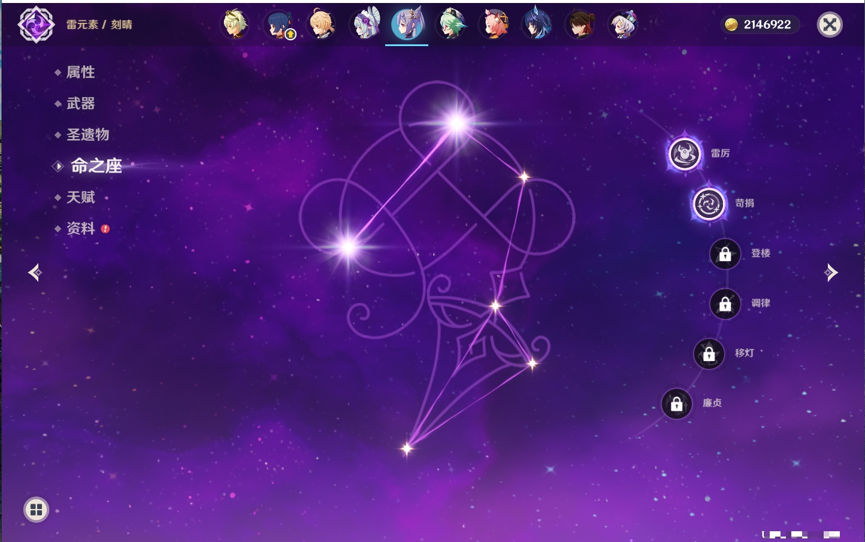Open the 资料 profile page

point(80,228)
